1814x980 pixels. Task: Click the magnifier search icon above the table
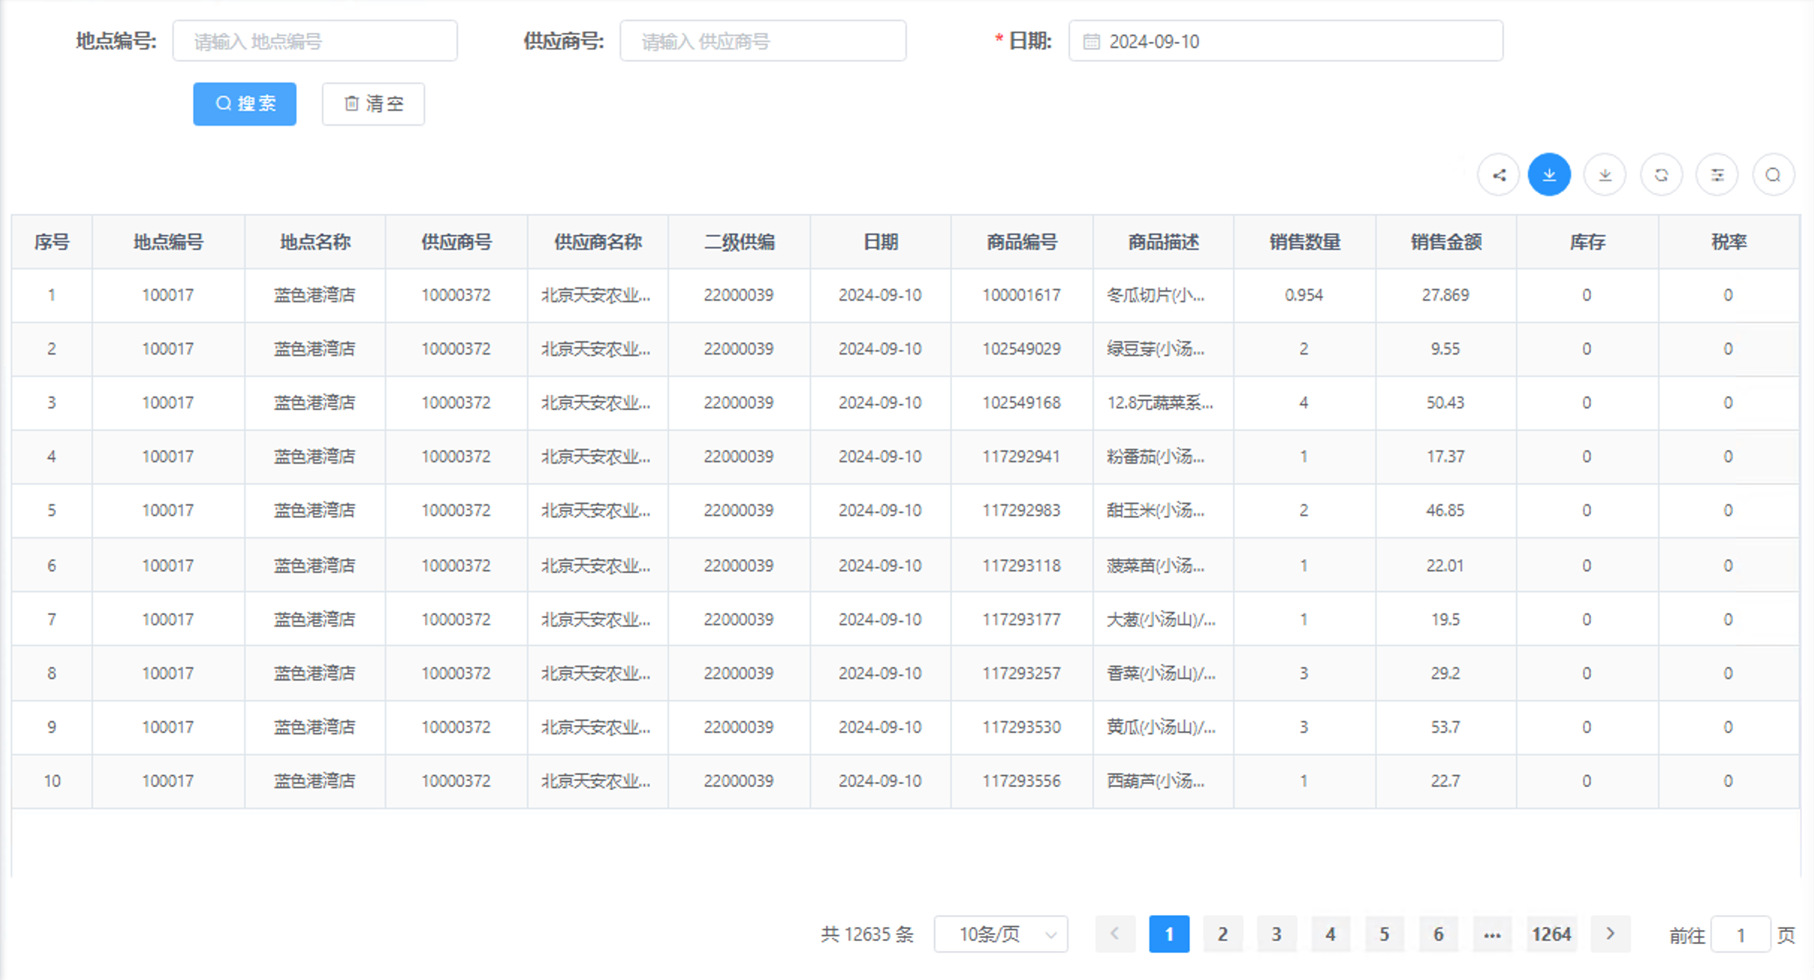click(1773, 174)
